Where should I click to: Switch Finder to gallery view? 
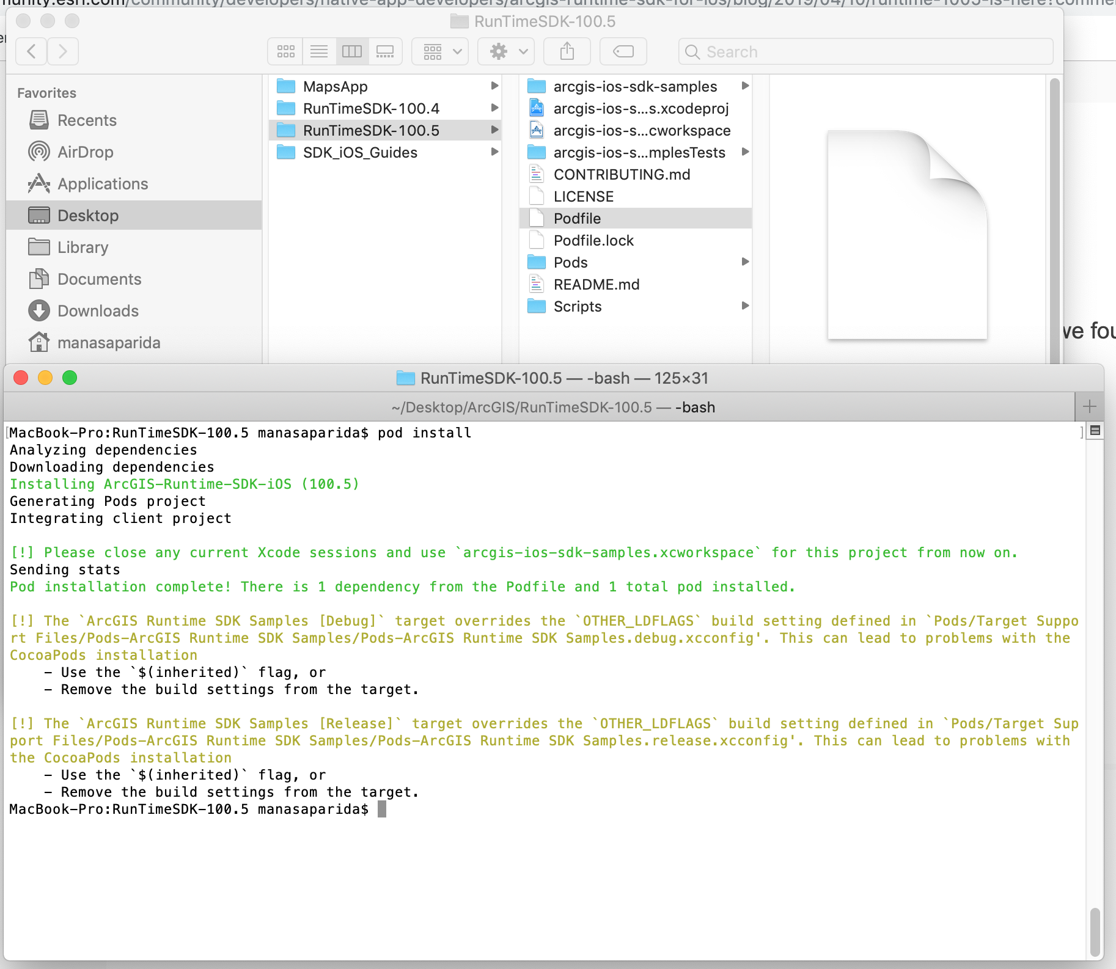click(385, 51)
